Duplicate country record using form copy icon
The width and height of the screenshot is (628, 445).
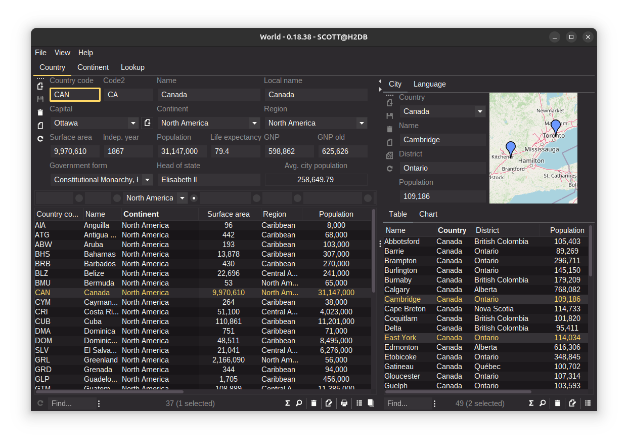pyautogui.click(x=40, y=126)
